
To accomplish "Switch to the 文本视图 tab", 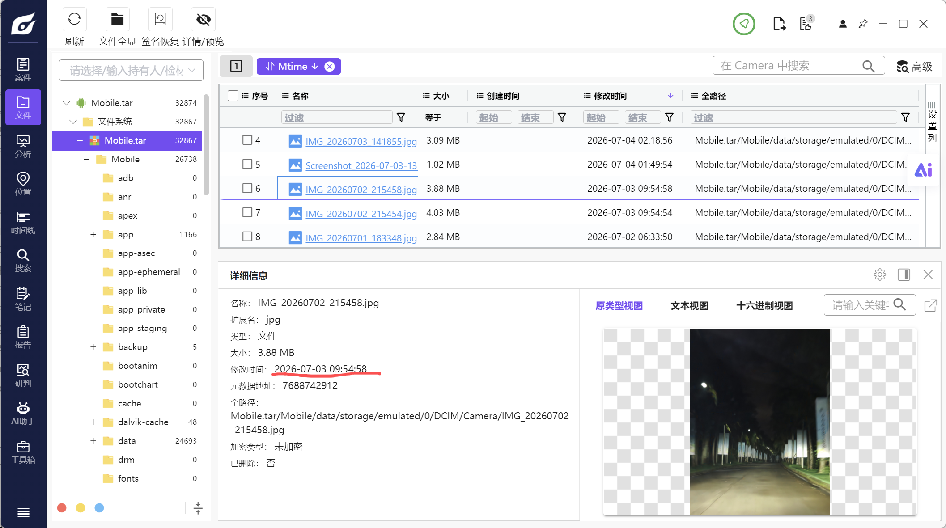I will point(689,306).
